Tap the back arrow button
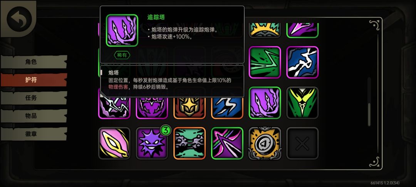416x187 pixels. click(x=19, y=19)
